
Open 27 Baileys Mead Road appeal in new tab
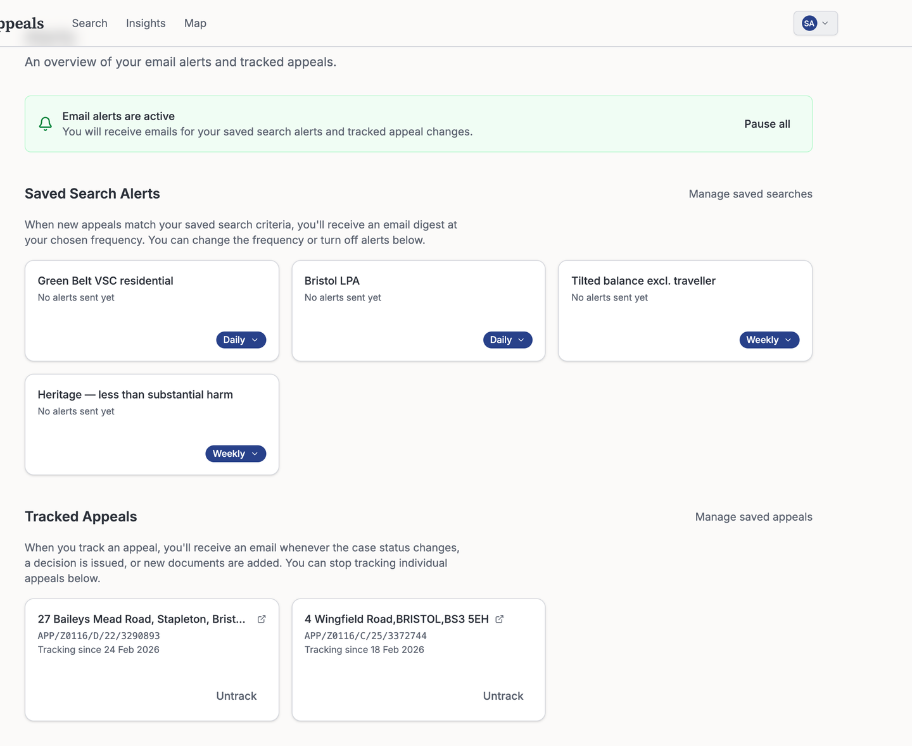[x=262, y=619]
